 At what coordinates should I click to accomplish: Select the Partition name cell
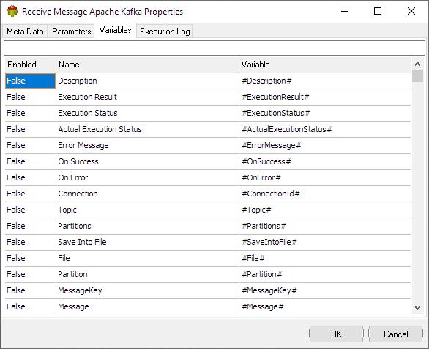(x=147, y=275)
